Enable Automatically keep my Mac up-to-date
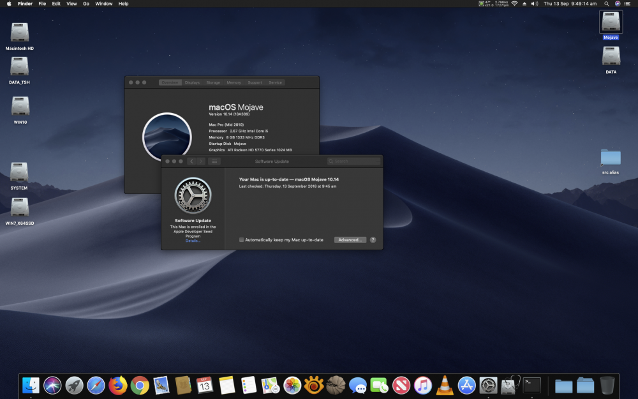Image resolution: width=638 pixels, height=399 pixels. pyautogui.click(x=241, y=240)
